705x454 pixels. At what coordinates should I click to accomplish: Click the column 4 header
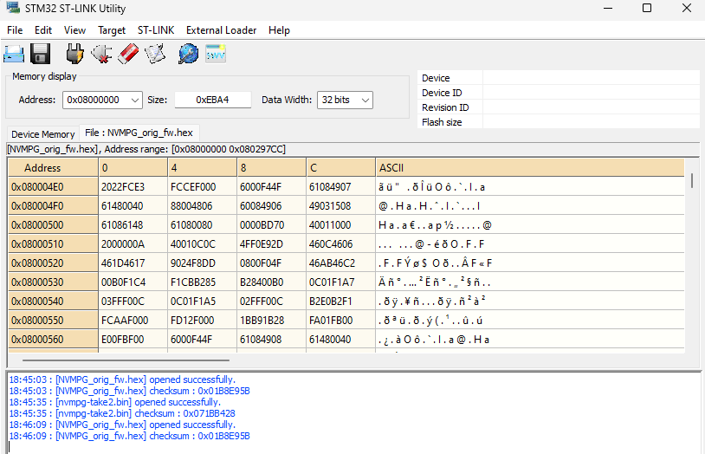click(x=203, y=168)
